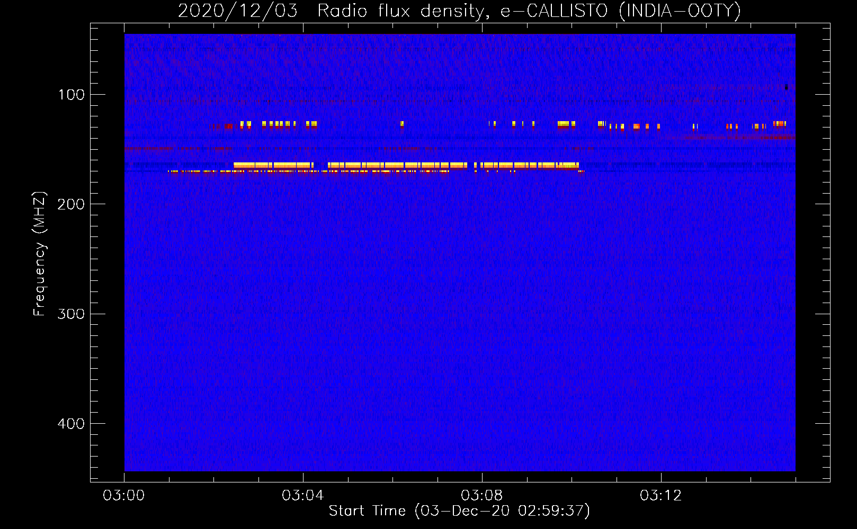Click the 300 frequency tick label
The width and height of the screenshot is (857, 529).
tap(71, 314)
